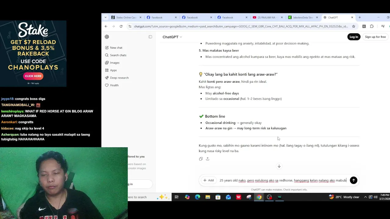View site information icon in address bar
This screenshot has width=390, height=219.
130,26
